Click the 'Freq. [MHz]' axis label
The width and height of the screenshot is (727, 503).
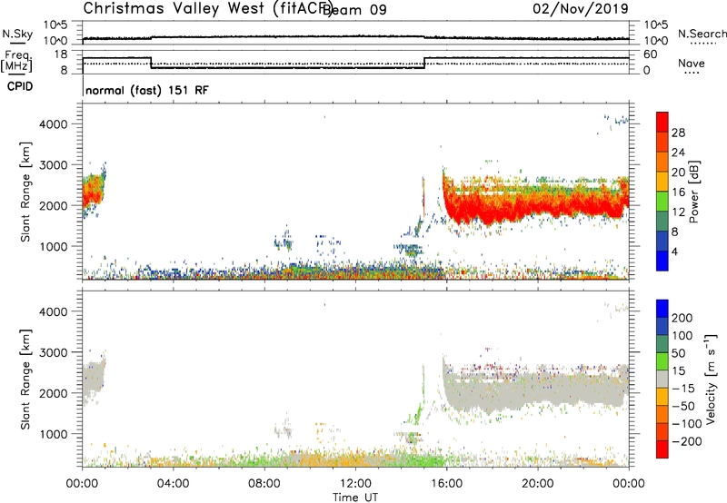click(16, 61)
